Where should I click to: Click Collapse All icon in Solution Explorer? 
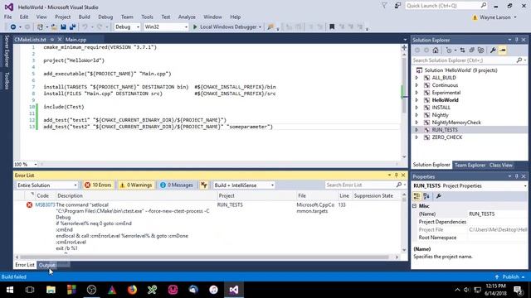[x=472, y=50]
